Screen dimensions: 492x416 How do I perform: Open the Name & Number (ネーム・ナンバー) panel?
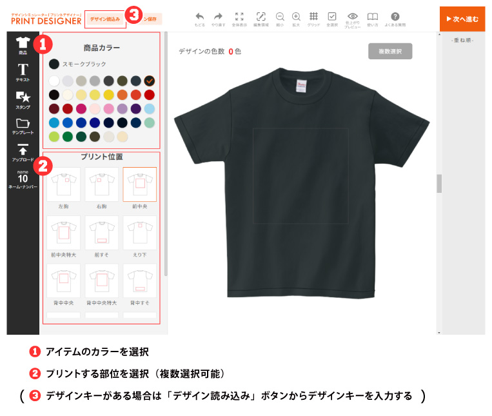click(x=23, y=180)
